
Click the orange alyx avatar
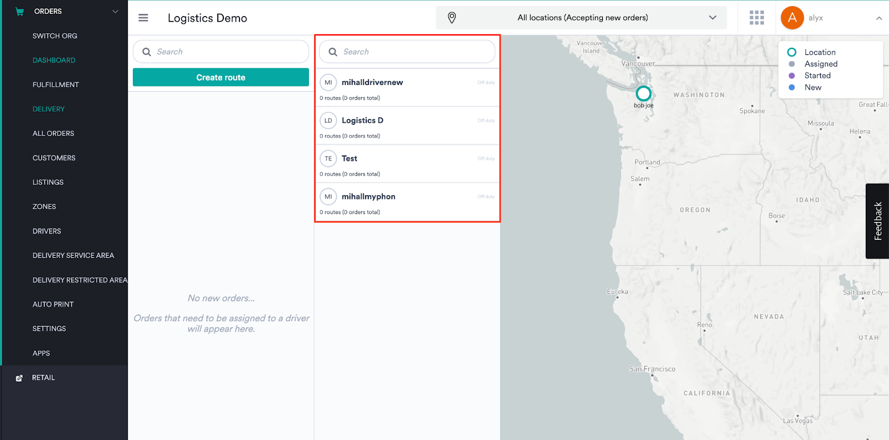click(792, 18)
